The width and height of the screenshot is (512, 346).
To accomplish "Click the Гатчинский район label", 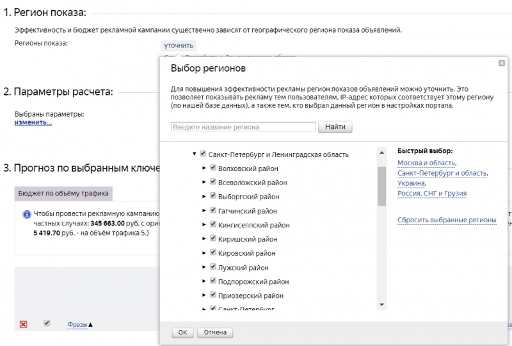I will coord(248,211).
